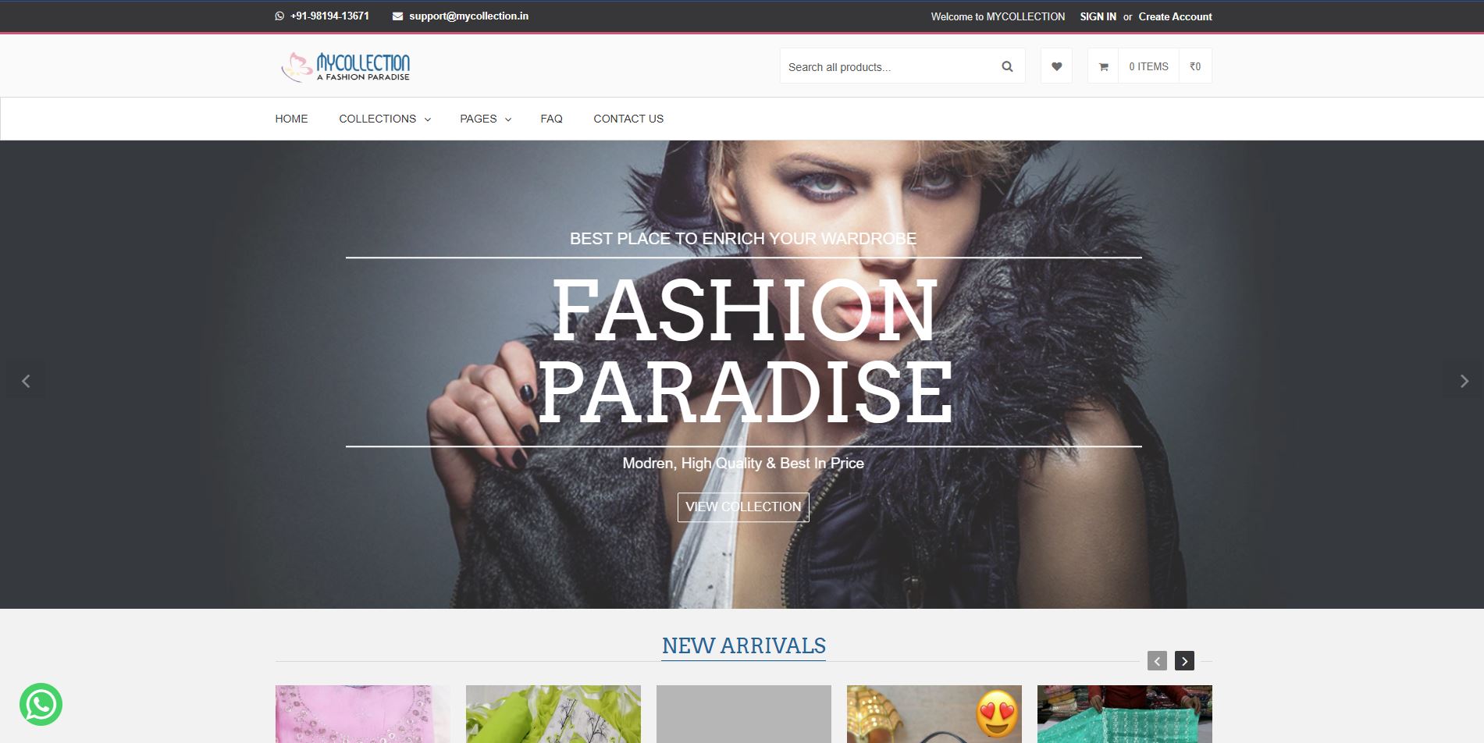Screen dimensions: 1484x743
Task: Click the SIGN IN link
Action: (1098, 16)
